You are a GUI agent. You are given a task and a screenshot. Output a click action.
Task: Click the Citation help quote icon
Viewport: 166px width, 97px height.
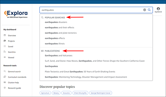coord(5,82)
